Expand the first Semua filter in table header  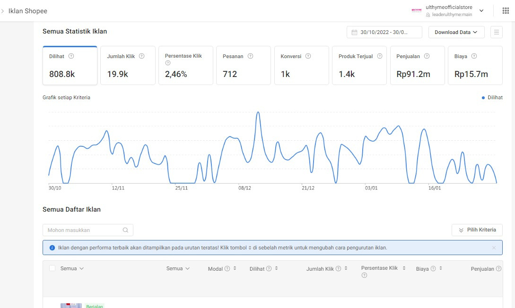click(72, 268)
